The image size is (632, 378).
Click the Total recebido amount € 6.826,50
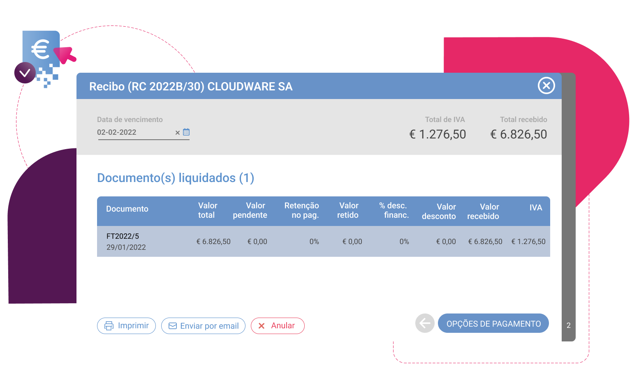coord(519,134)
